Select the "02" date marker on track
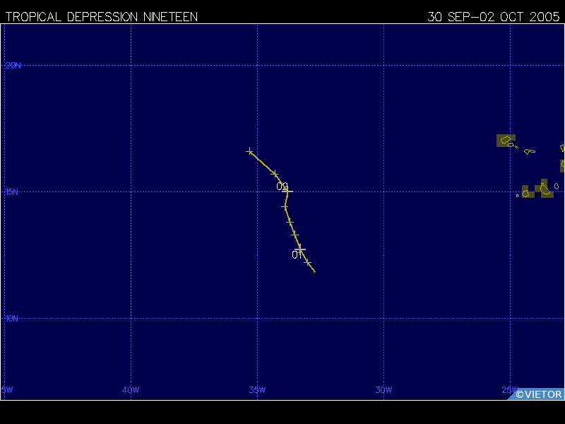This screenshot has width=565, height=424. tap(282, 187)
